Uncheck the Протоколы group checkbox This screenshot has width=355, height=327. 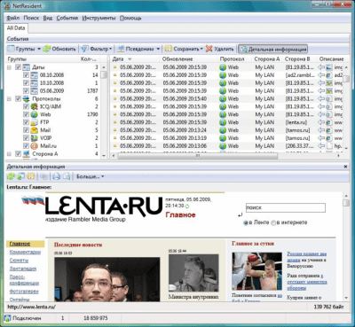tap(18, 98)
